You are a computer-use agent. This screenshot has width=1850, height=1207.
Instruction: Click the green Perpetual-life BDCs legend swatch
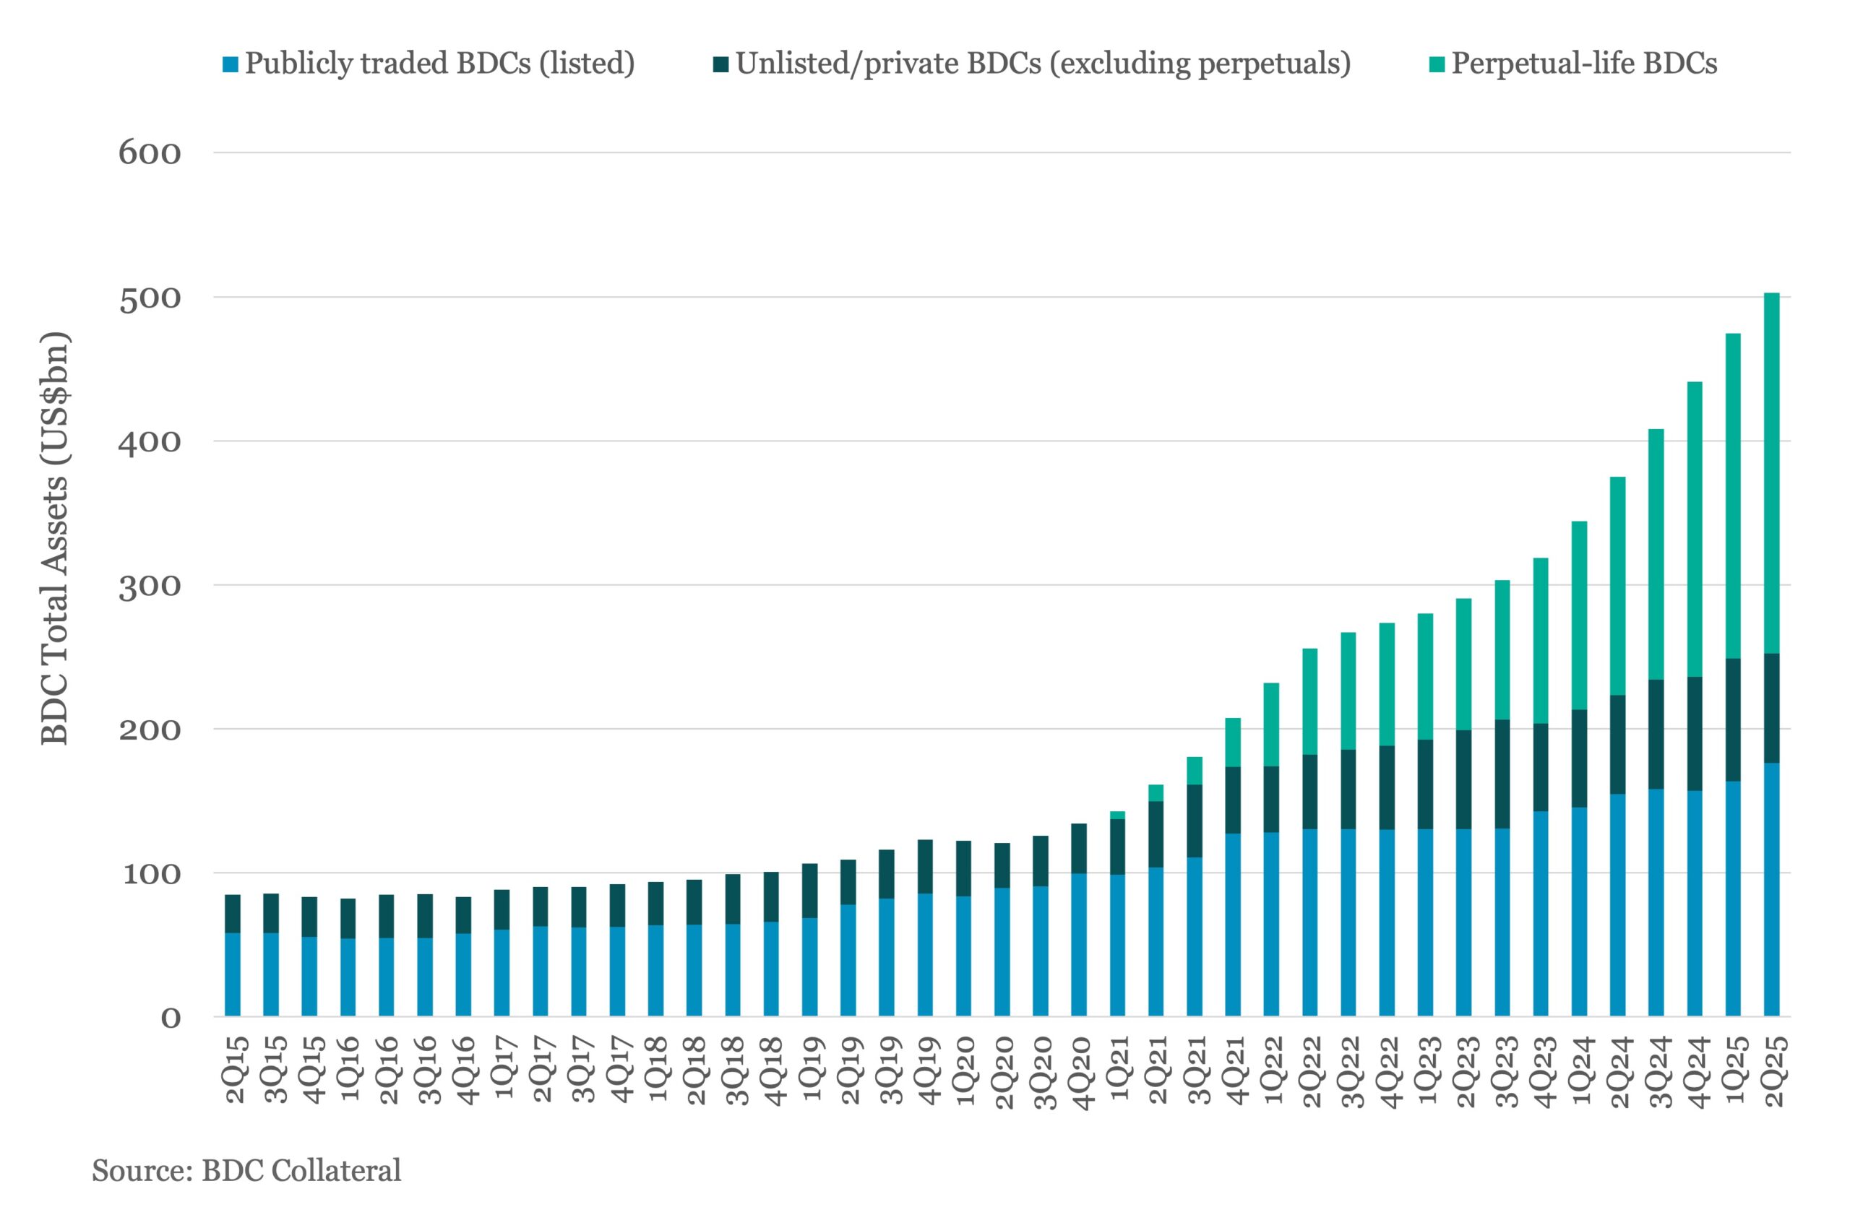(1437, 64)
